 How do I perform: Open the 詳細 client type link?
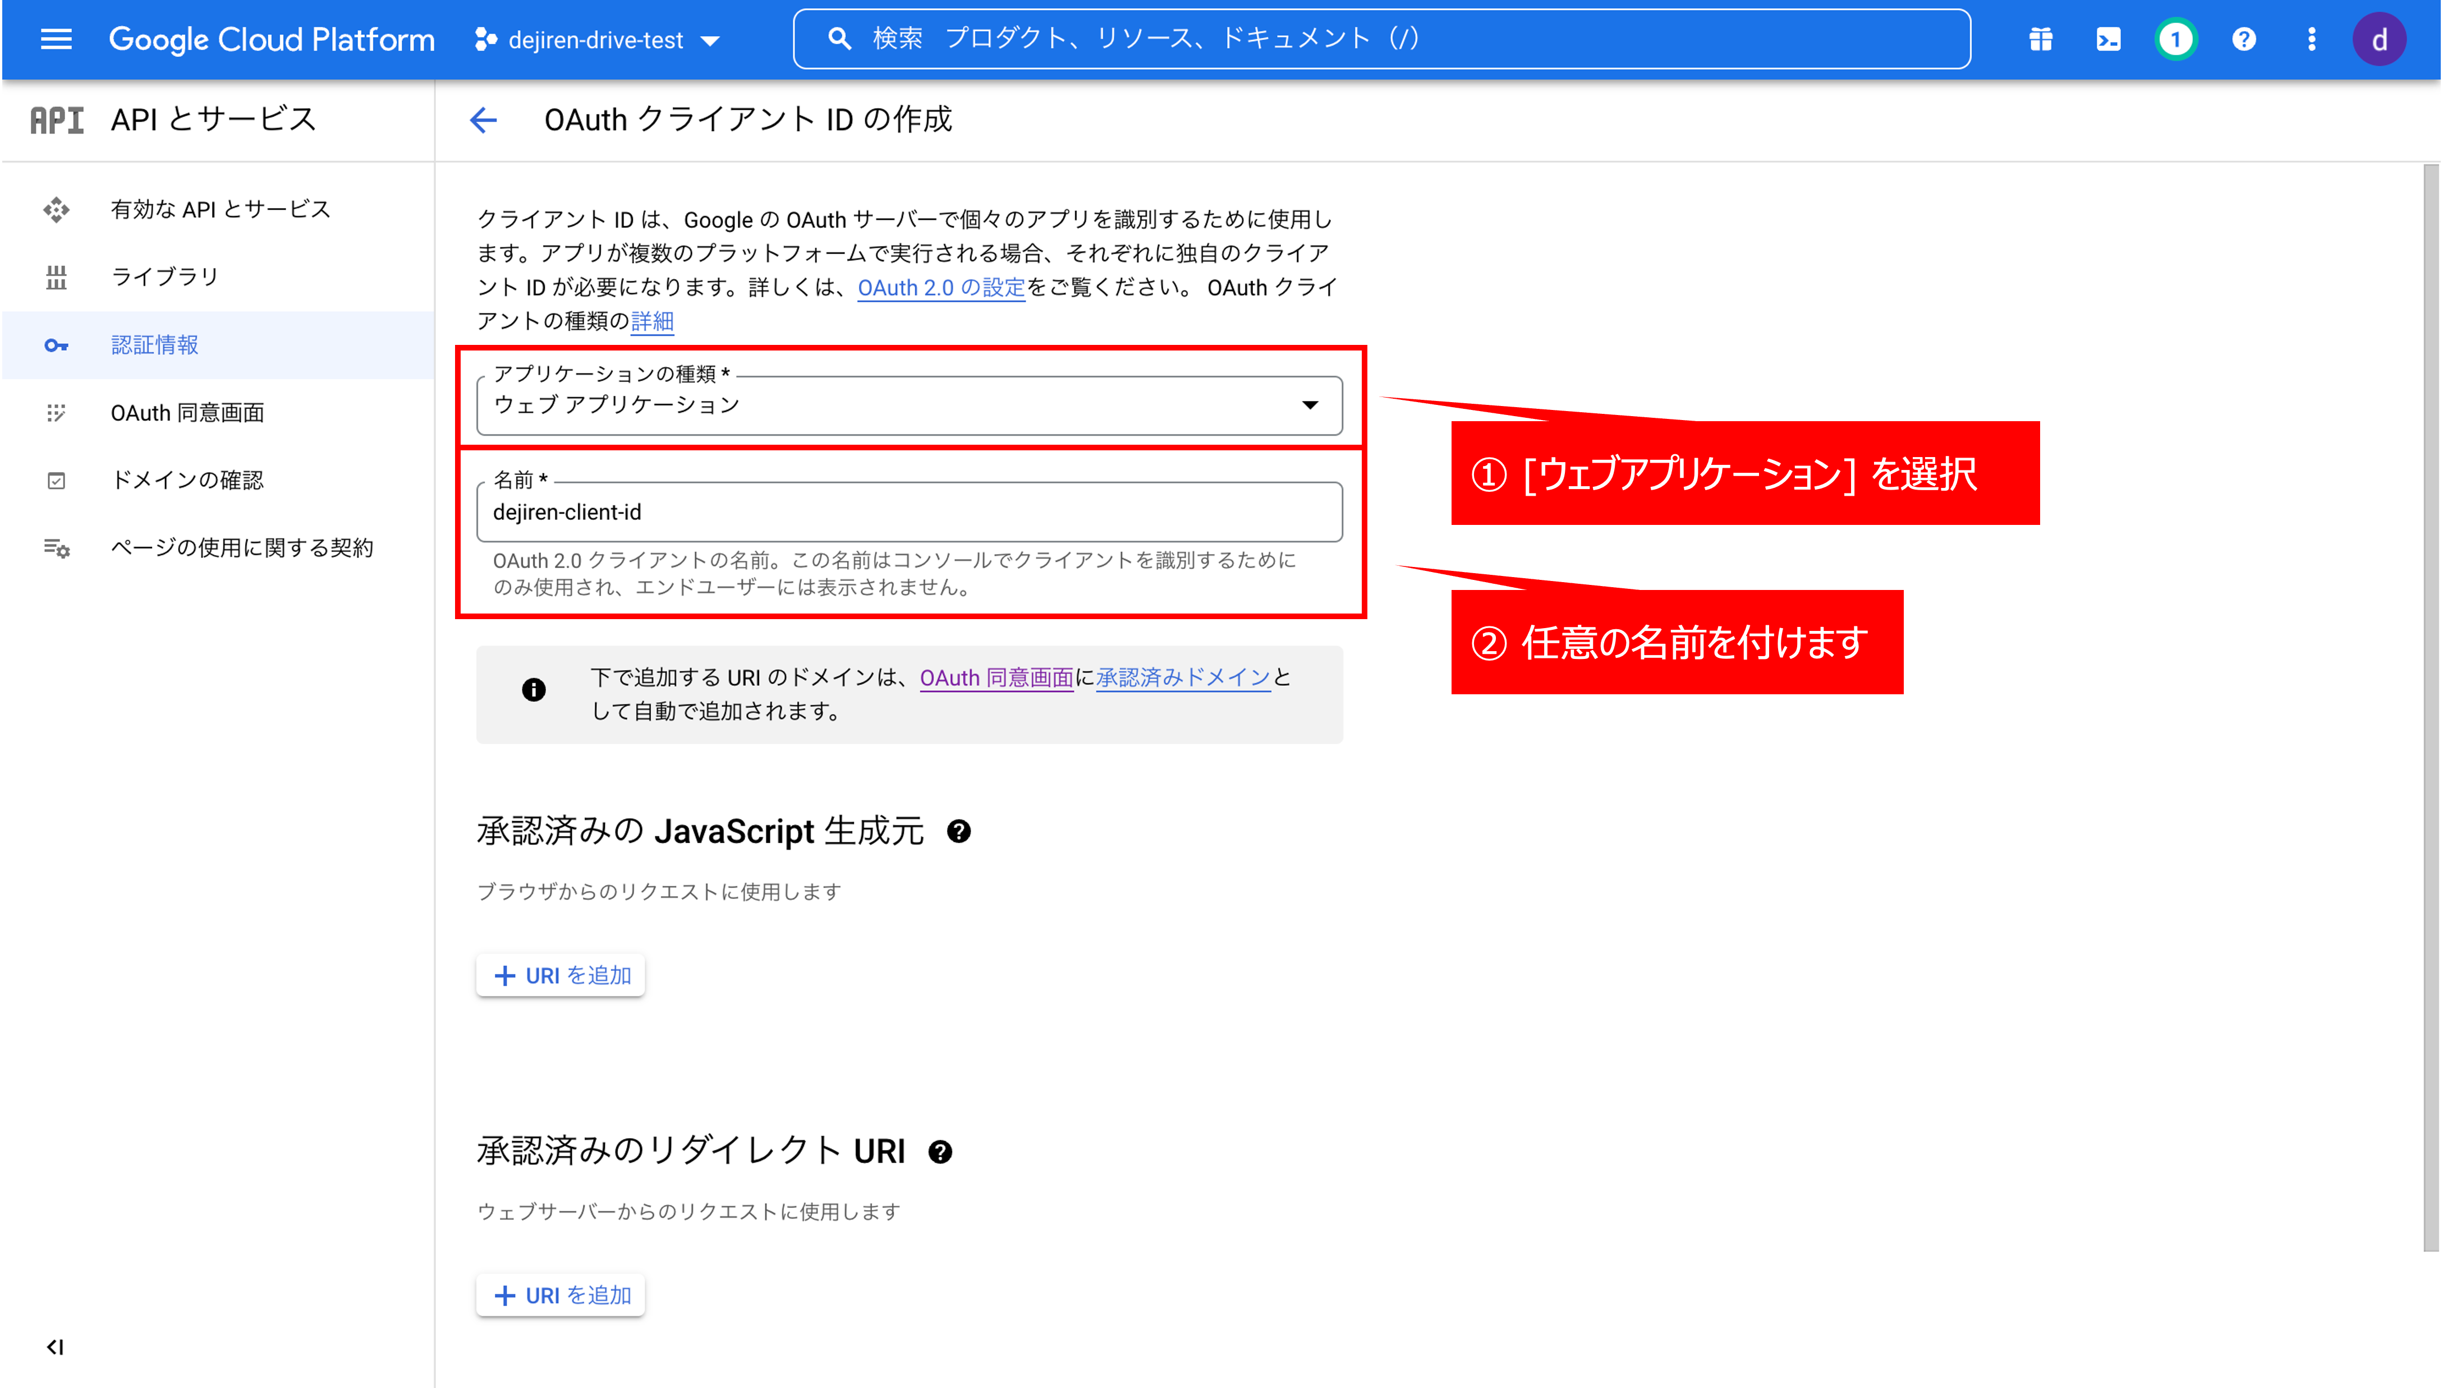tap(652, 321)
